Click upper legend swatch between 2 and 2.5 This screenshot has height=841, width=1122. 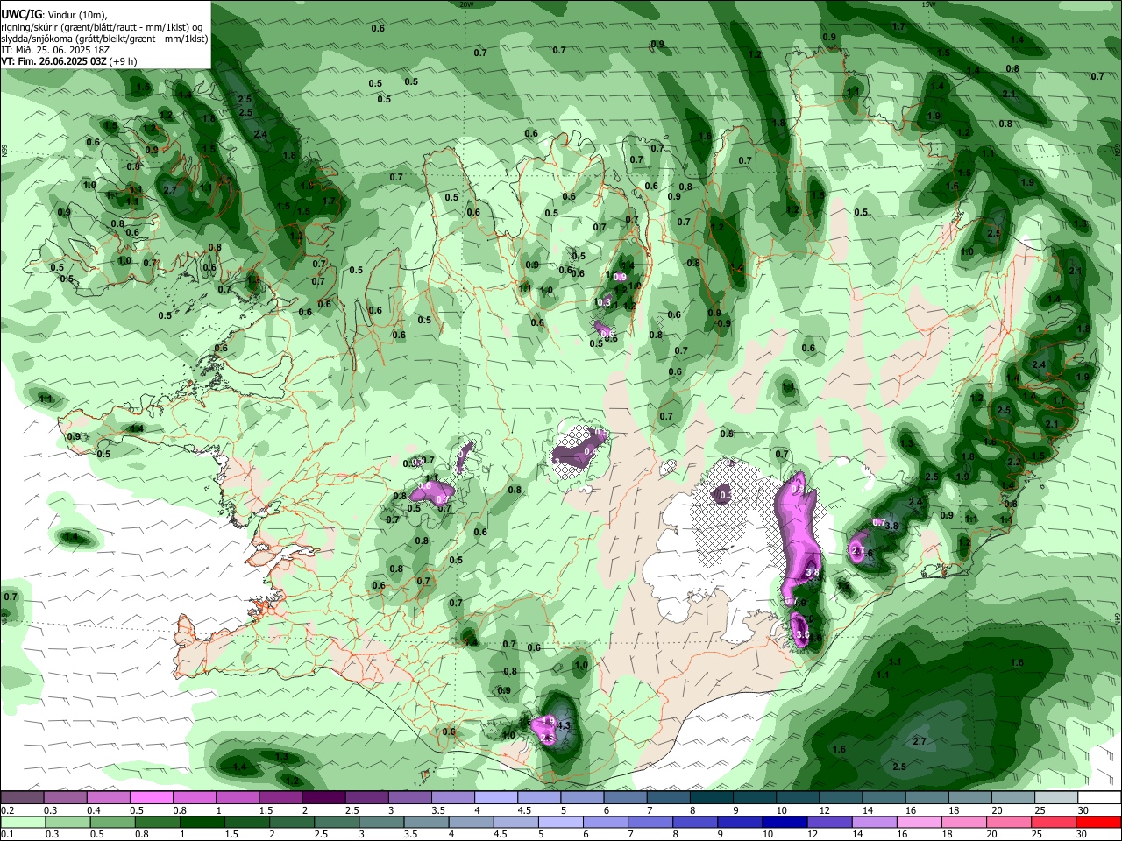coord(323,798)
